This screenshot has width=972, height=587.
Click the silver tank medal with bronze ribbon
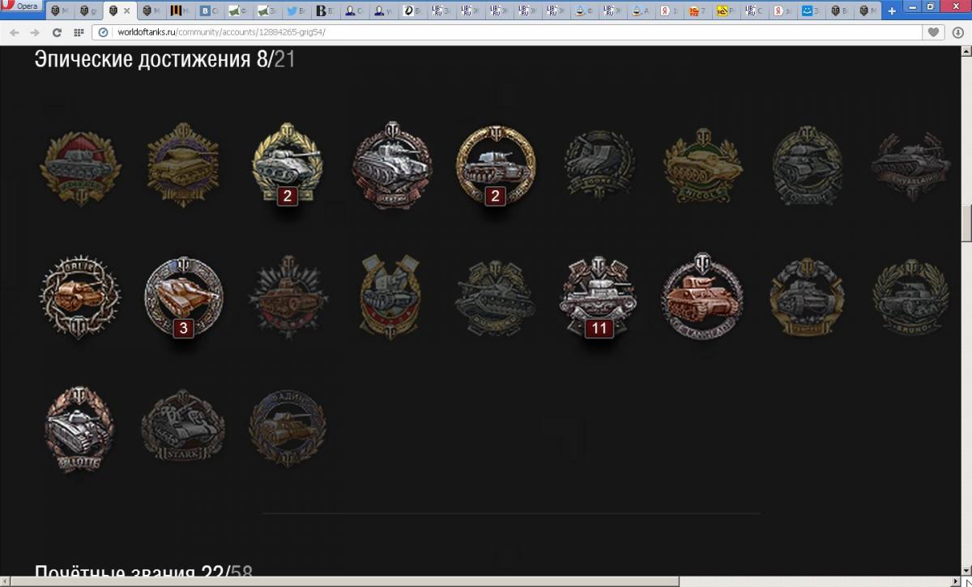click(391, 164)
